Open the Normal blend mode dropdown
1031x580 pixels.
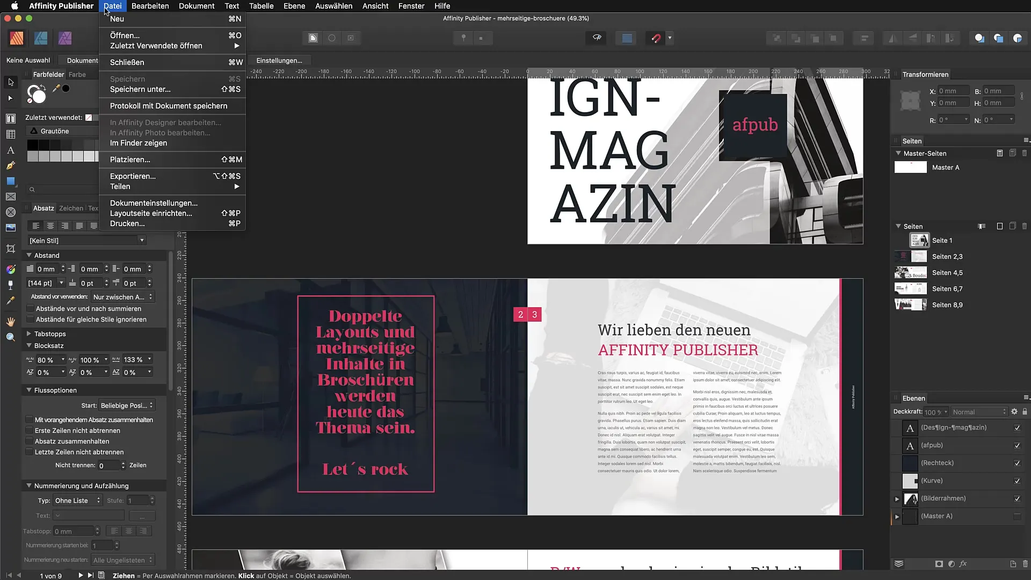tap(979, 412)
